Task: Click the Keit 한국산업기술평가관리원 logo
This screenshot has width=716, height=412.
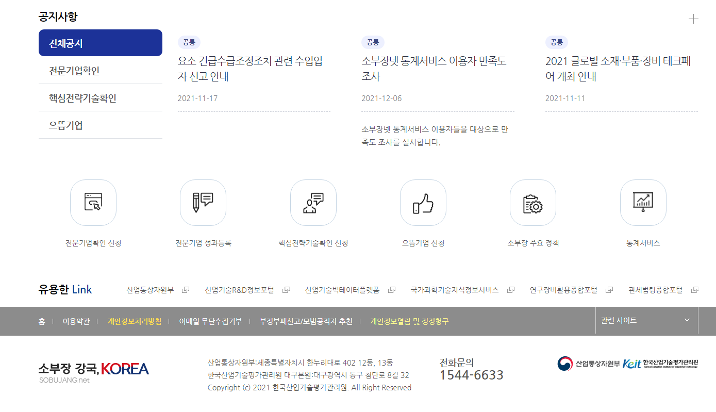Action: [x=660, y=364]
